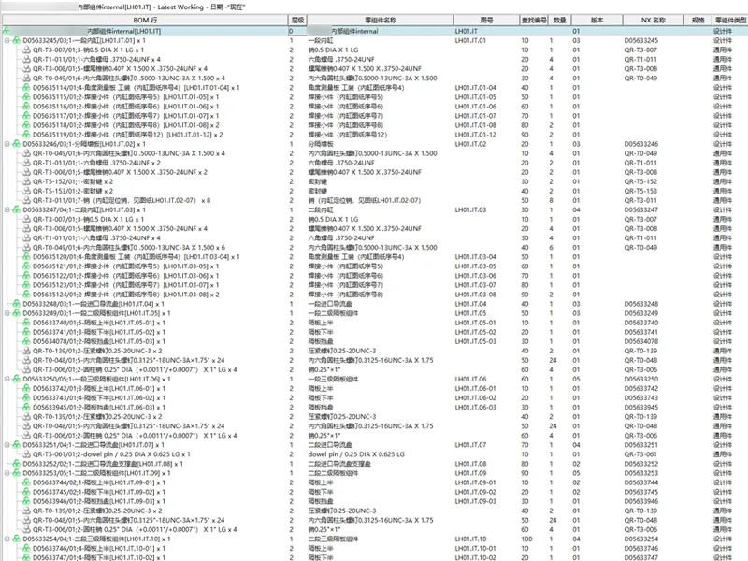Click the green icon beside D05635124 row
Viewport: 748px width, 561px height.
[27, 295]
